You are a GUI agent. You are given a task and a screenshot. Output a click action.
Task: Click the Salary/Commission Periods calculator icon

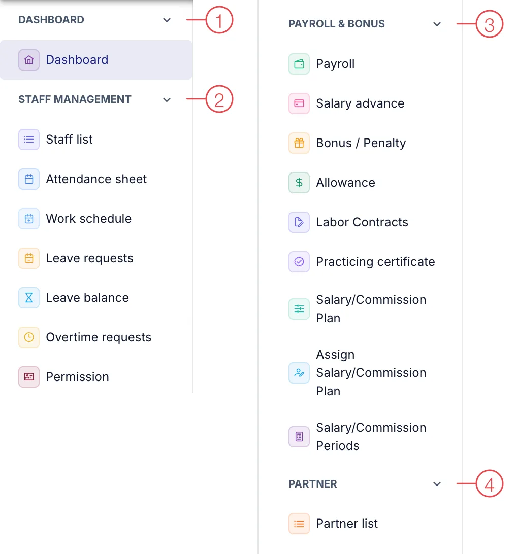click(299, 437)
